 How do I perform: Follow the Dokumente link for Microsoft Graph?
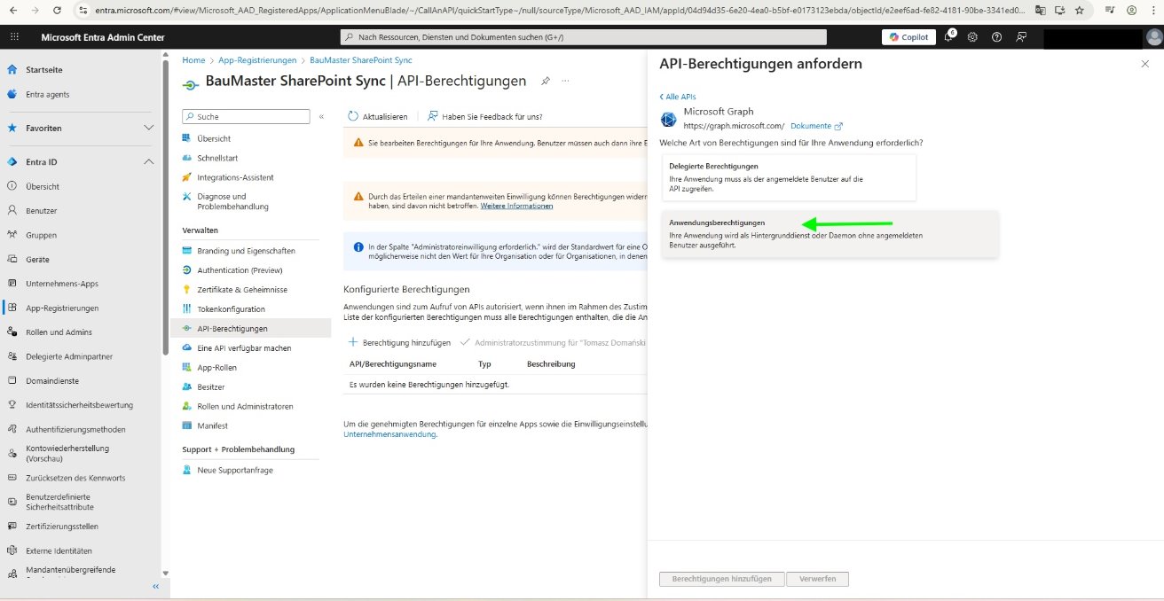point(809,125)
